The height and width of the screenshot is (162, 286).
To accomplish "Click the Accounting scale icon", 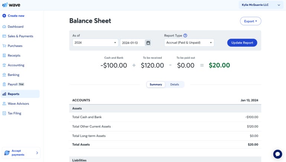I will tap(4, 65).
